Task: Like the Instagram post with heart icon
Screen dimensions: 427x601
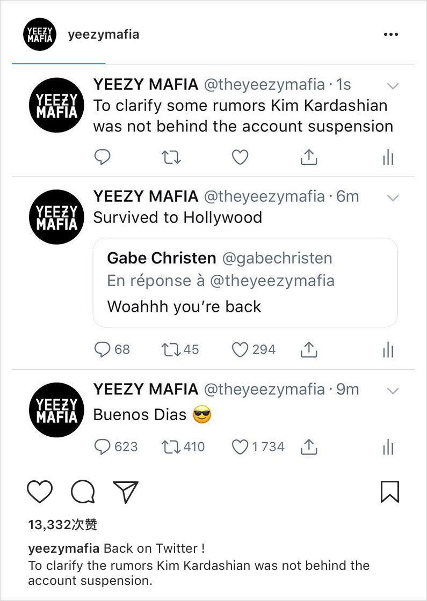Action: [39, 491]
